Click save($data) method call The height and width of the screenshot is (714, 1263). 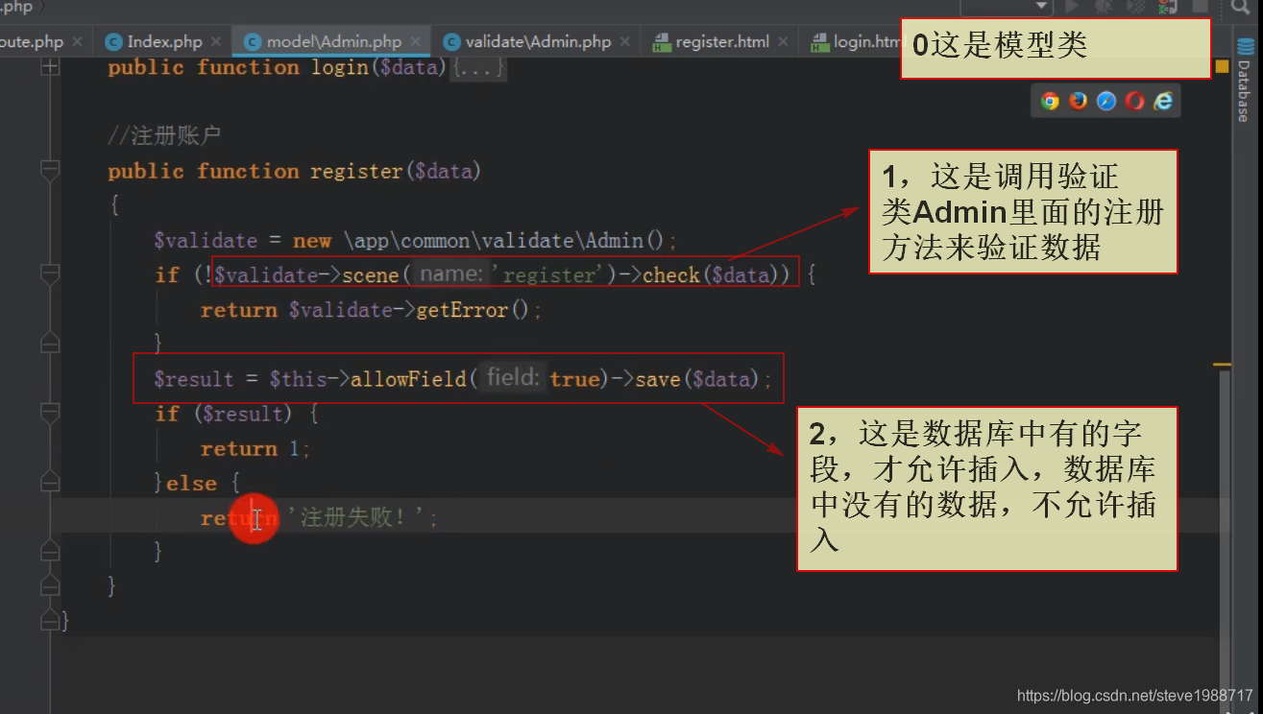[697, 379]
